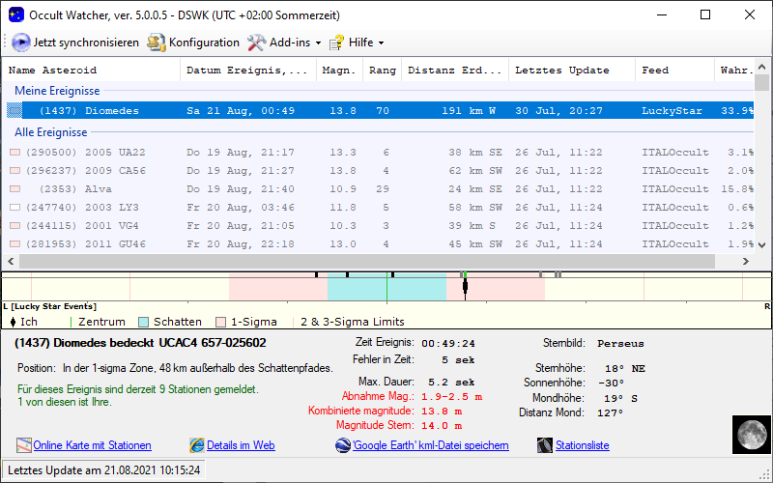Click the Jetzt synchronisieren sync icon
Viewport: 773px width, 483px height.
(x=21, y=43)
